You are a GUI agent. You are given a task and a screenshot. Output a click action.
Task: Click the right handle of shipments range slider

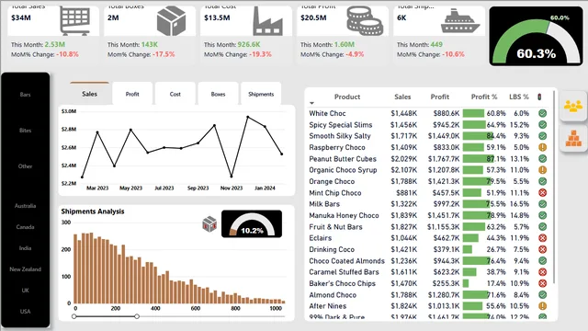pos(137,316)
